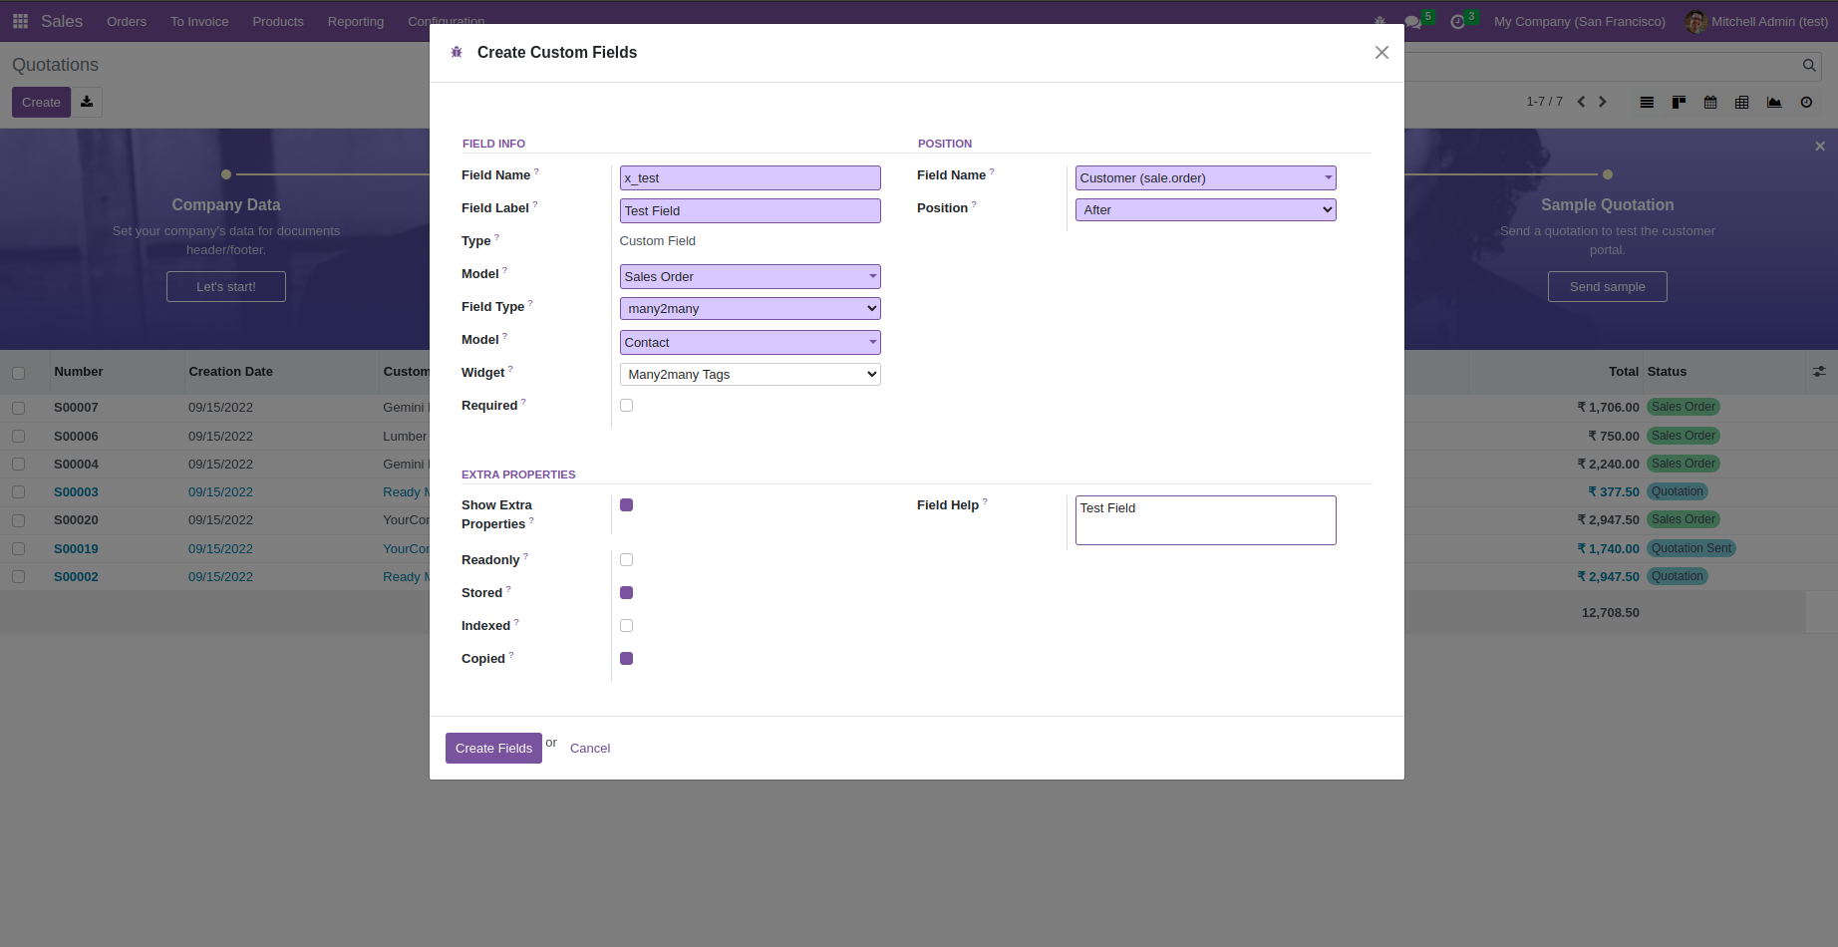Viewport: 1838px width, 947px height.
Task: Click the Cancel link
Action: (590, 749)
